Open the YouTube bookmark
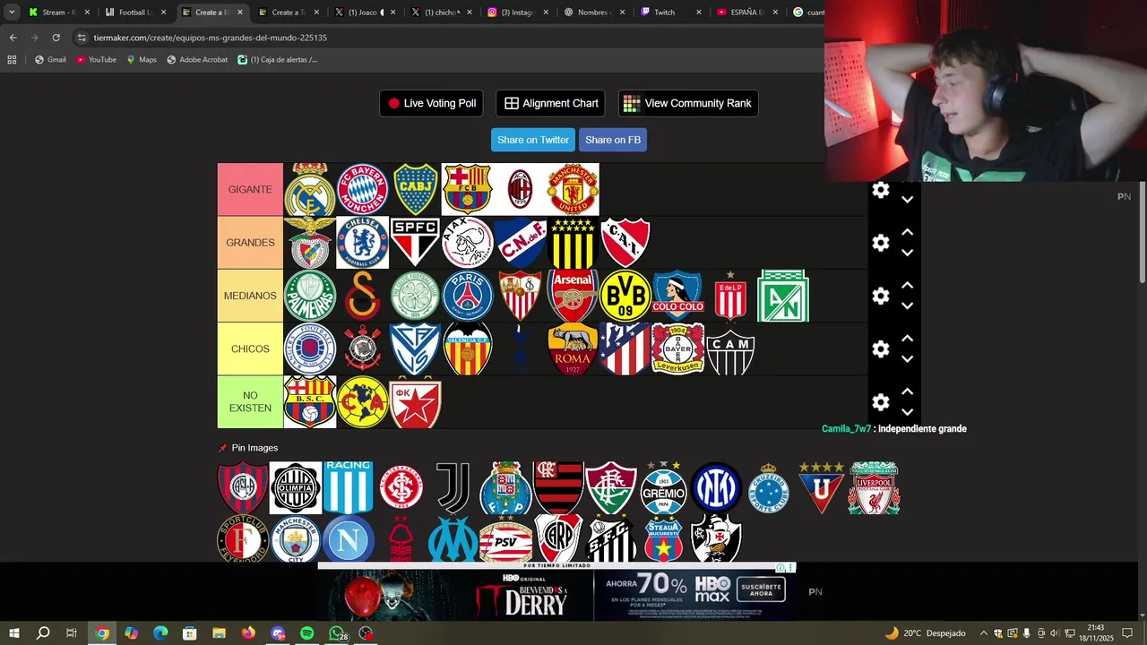The image size is (1147, 645). [x=96, y=60]
